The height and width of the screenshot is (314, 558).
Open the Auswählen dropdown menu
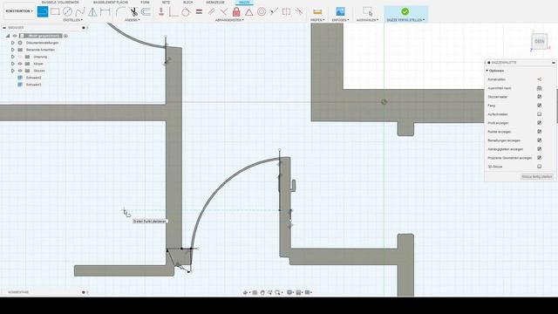click(367, 20)
